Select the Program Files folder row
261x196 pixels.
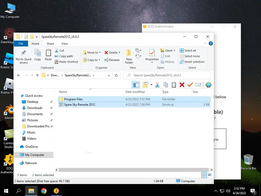[x=134, y=99]
